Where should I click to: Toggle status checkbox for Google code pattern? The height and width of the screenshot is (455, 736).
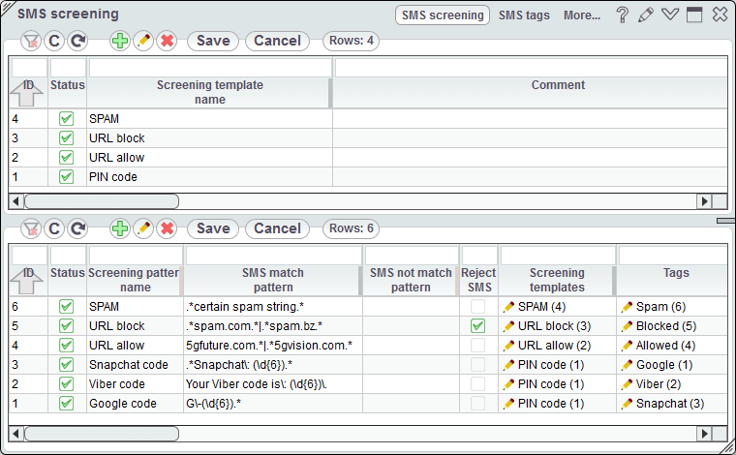66,404
